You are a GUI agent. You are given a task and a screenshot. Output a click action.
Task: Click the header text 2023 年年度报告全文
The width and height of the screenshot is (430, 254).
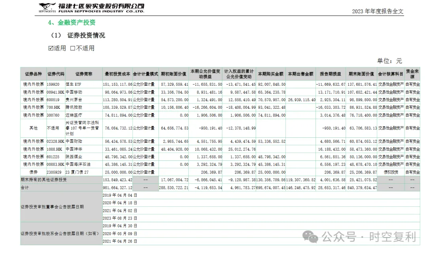click(x=377, y=11)
